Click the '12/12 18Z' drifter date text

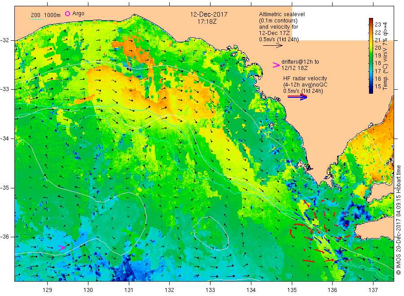pyautogui.click(x=294, y=68)
